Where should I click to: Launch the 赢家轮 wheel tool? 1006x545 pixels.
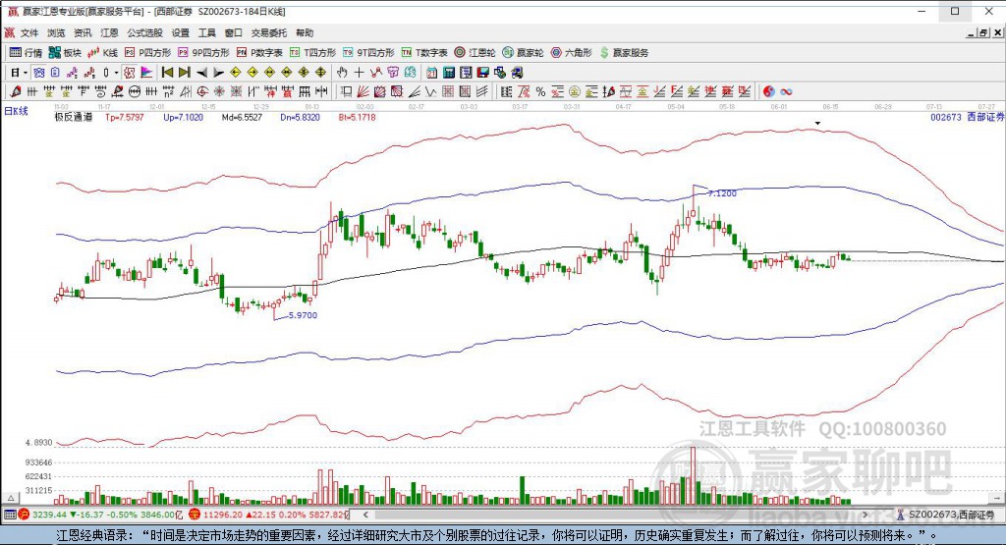coord(523,53)
